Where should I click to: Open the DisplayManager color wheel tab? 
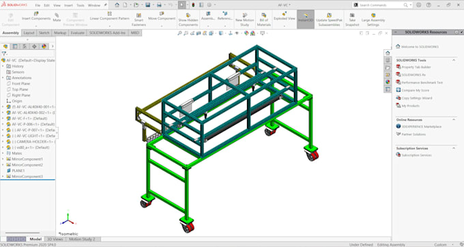44,46
